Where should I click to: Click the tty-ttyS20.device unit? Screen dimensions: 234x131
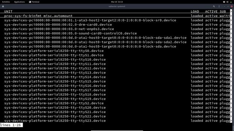pyautogui.click(x=55, y=108)
